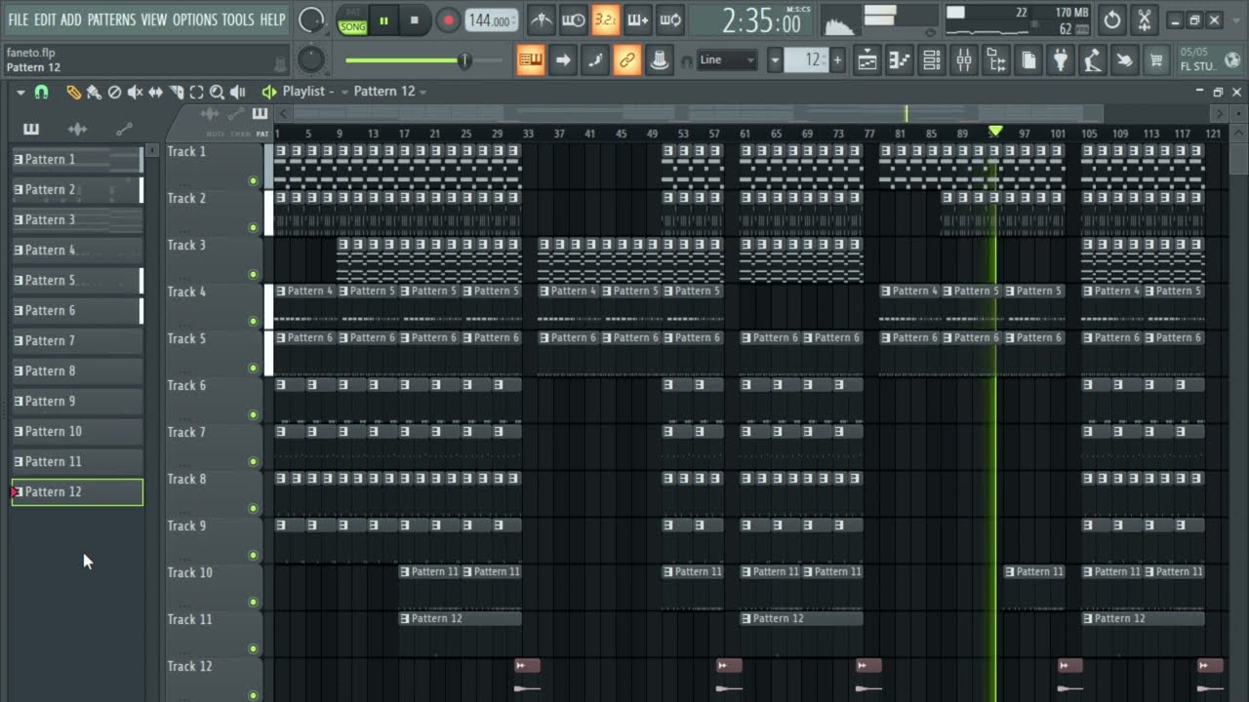
Task: Select Pattern 7 in picker list
Action: [x=77, y=341]
